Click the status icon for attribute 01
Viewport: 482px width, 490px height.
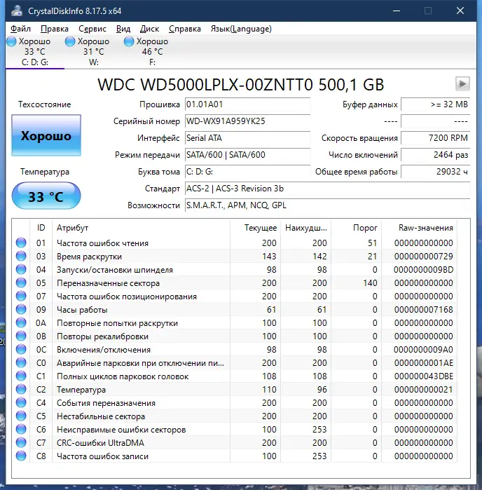click(21, 243)
